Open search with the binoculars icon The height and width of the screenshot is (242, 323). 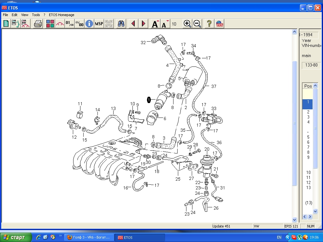tap(121, 24)
